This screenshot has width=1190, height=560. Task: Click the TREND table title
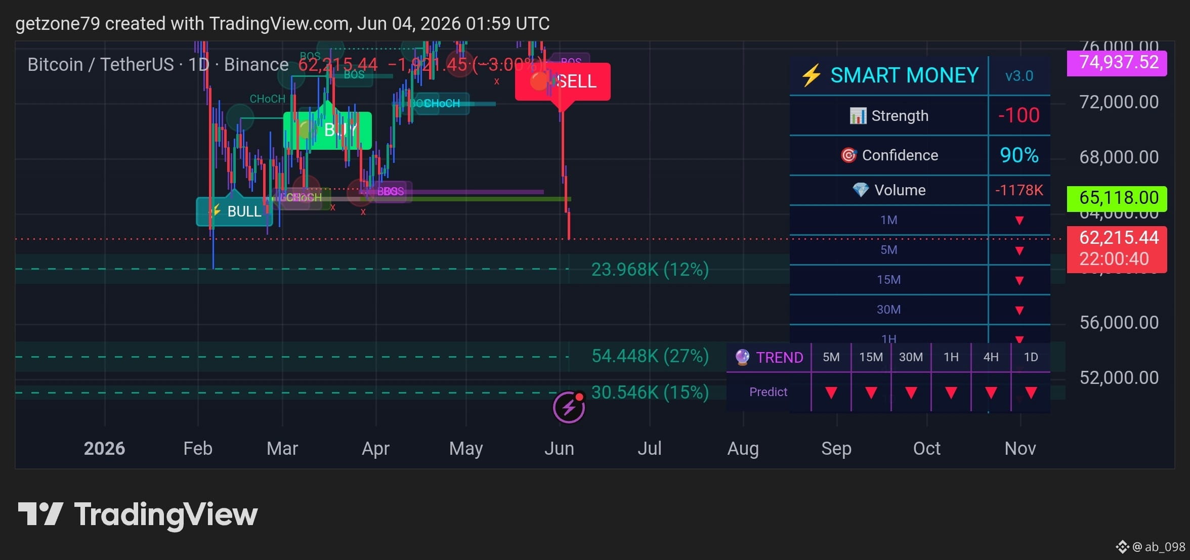click(780, 358)
